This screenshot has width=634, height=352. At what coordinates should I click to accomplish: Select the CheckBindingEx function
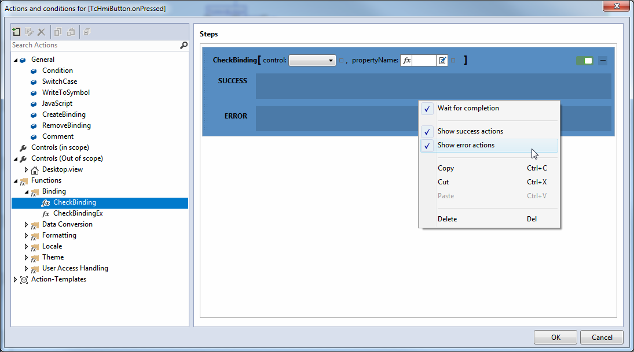click(x=78, y=213)
